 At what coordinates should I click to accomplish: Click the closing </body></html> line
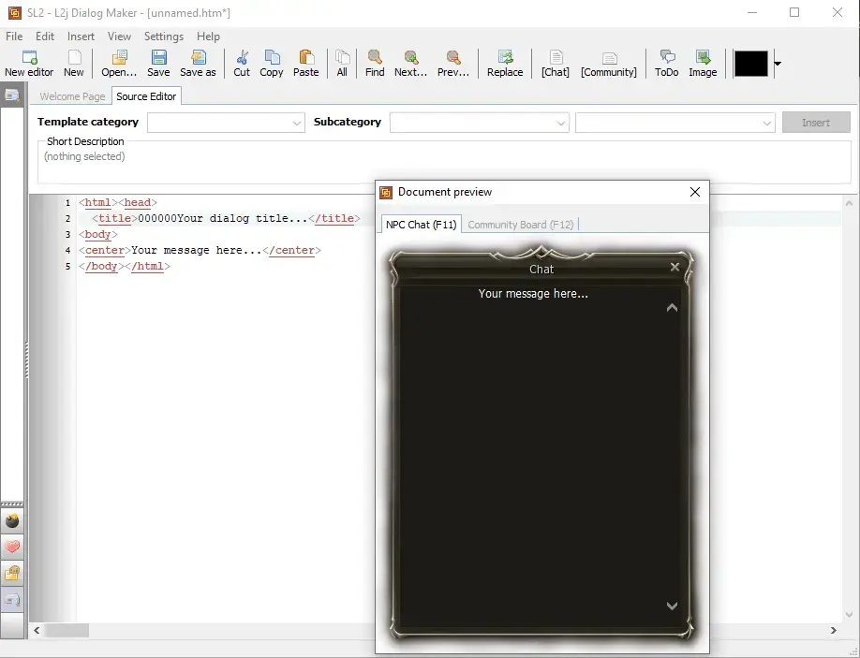125,266
